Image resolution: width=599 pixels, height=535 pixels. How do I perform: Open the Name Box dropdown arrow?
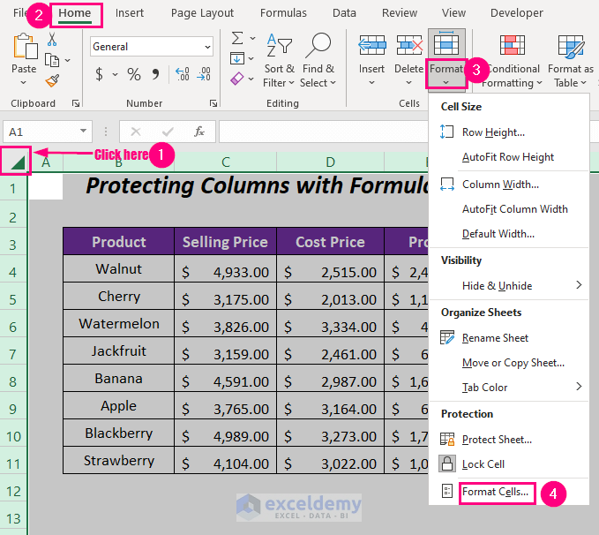(83, 132)
